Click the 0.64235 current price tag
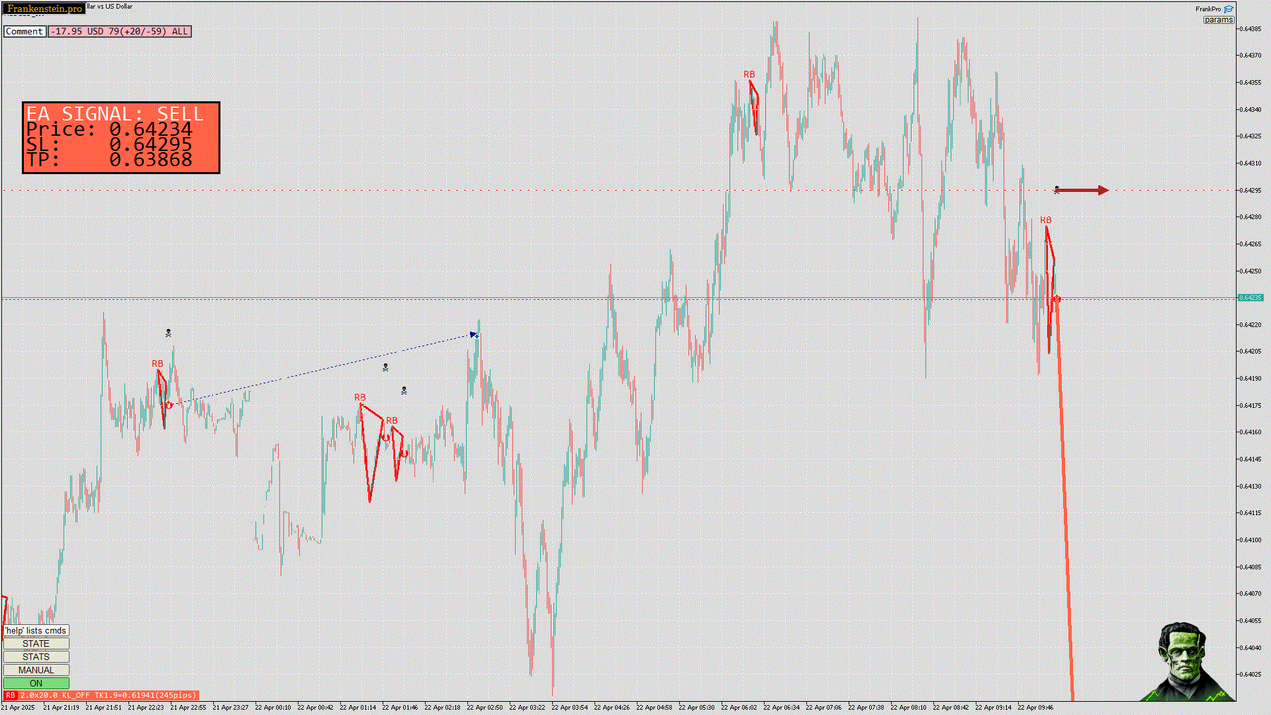 [x=1250, y=298]
